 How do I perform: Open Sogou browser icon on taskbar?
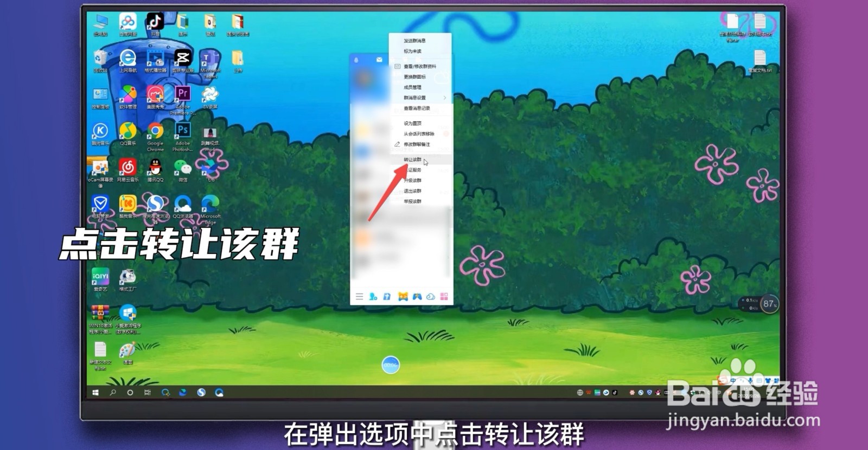coord(201,392)
